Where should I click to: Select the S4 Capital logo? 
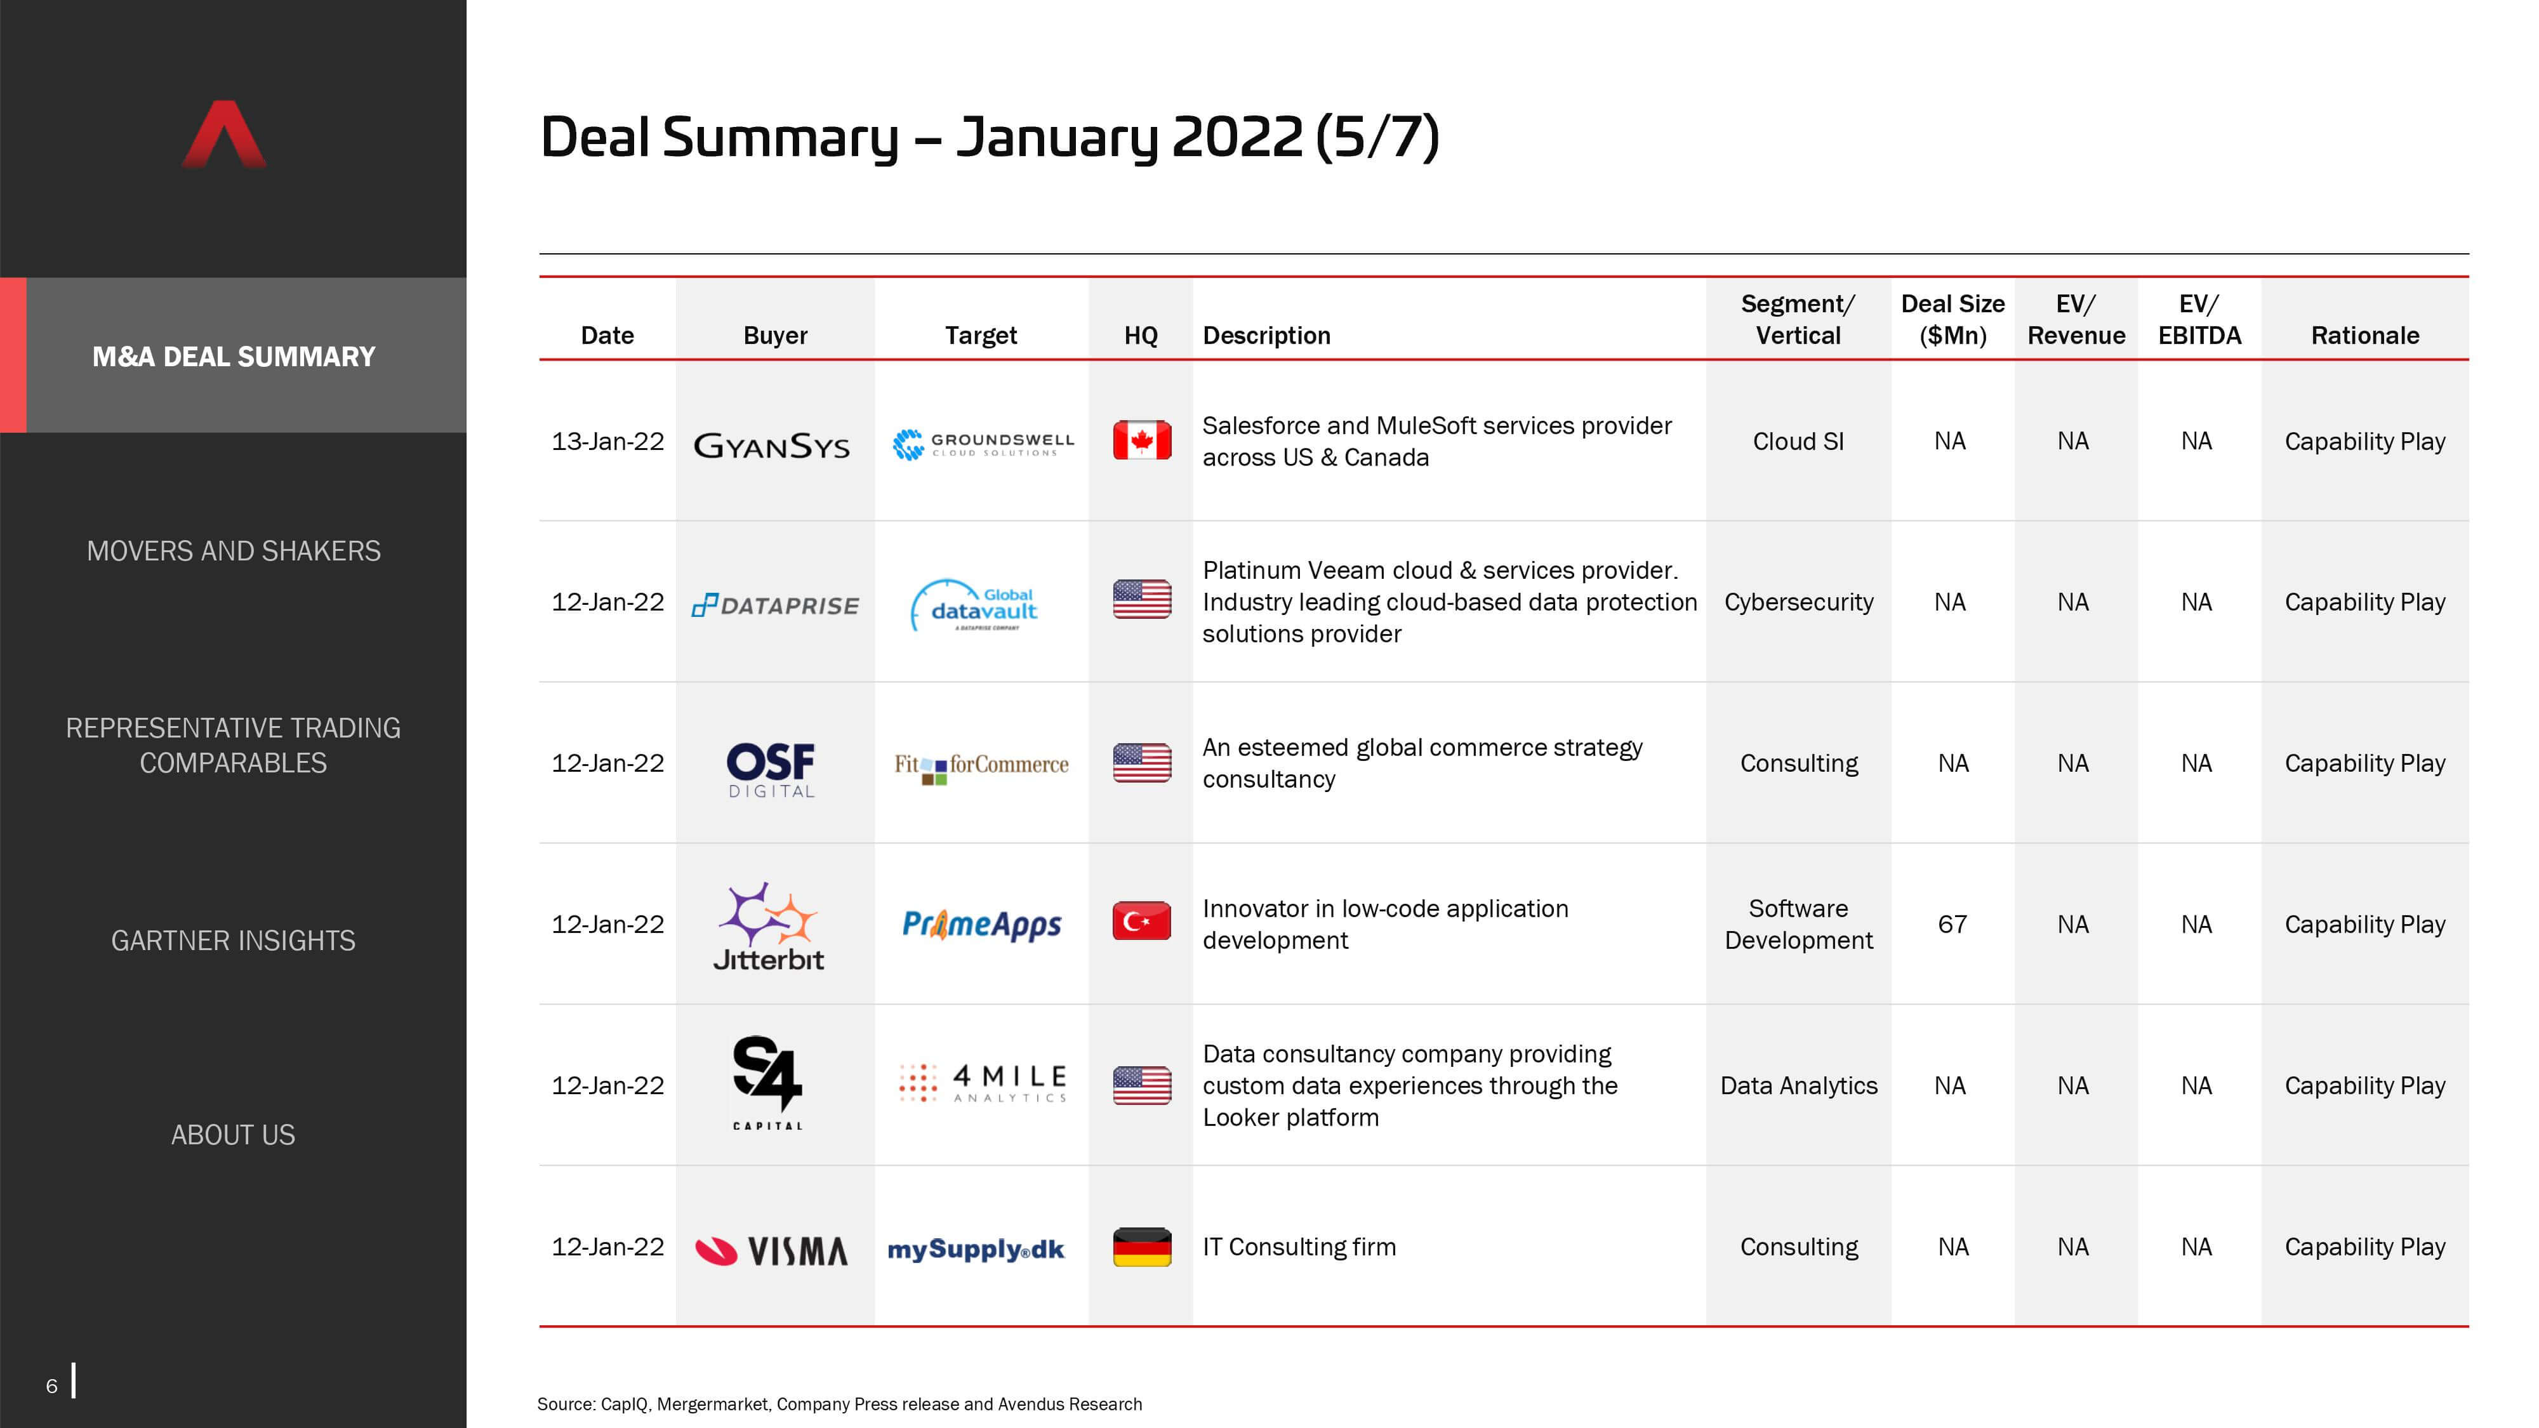click(x=768, y=1082)
